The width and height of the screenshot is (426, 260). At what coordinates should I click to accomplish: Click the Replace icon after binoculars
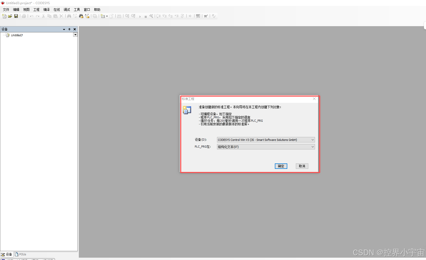pos(75,16)
